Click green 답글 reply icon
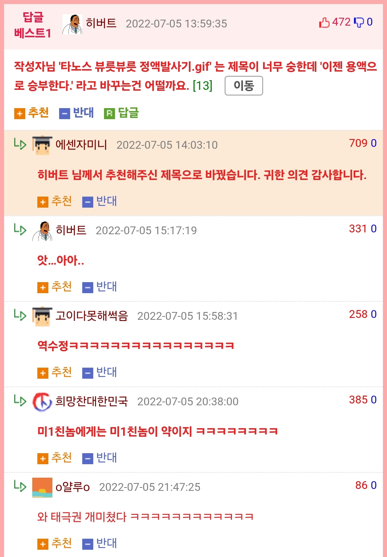Image resolution: width=387 pixels, height=557 pixels. [x=109, y=113]
